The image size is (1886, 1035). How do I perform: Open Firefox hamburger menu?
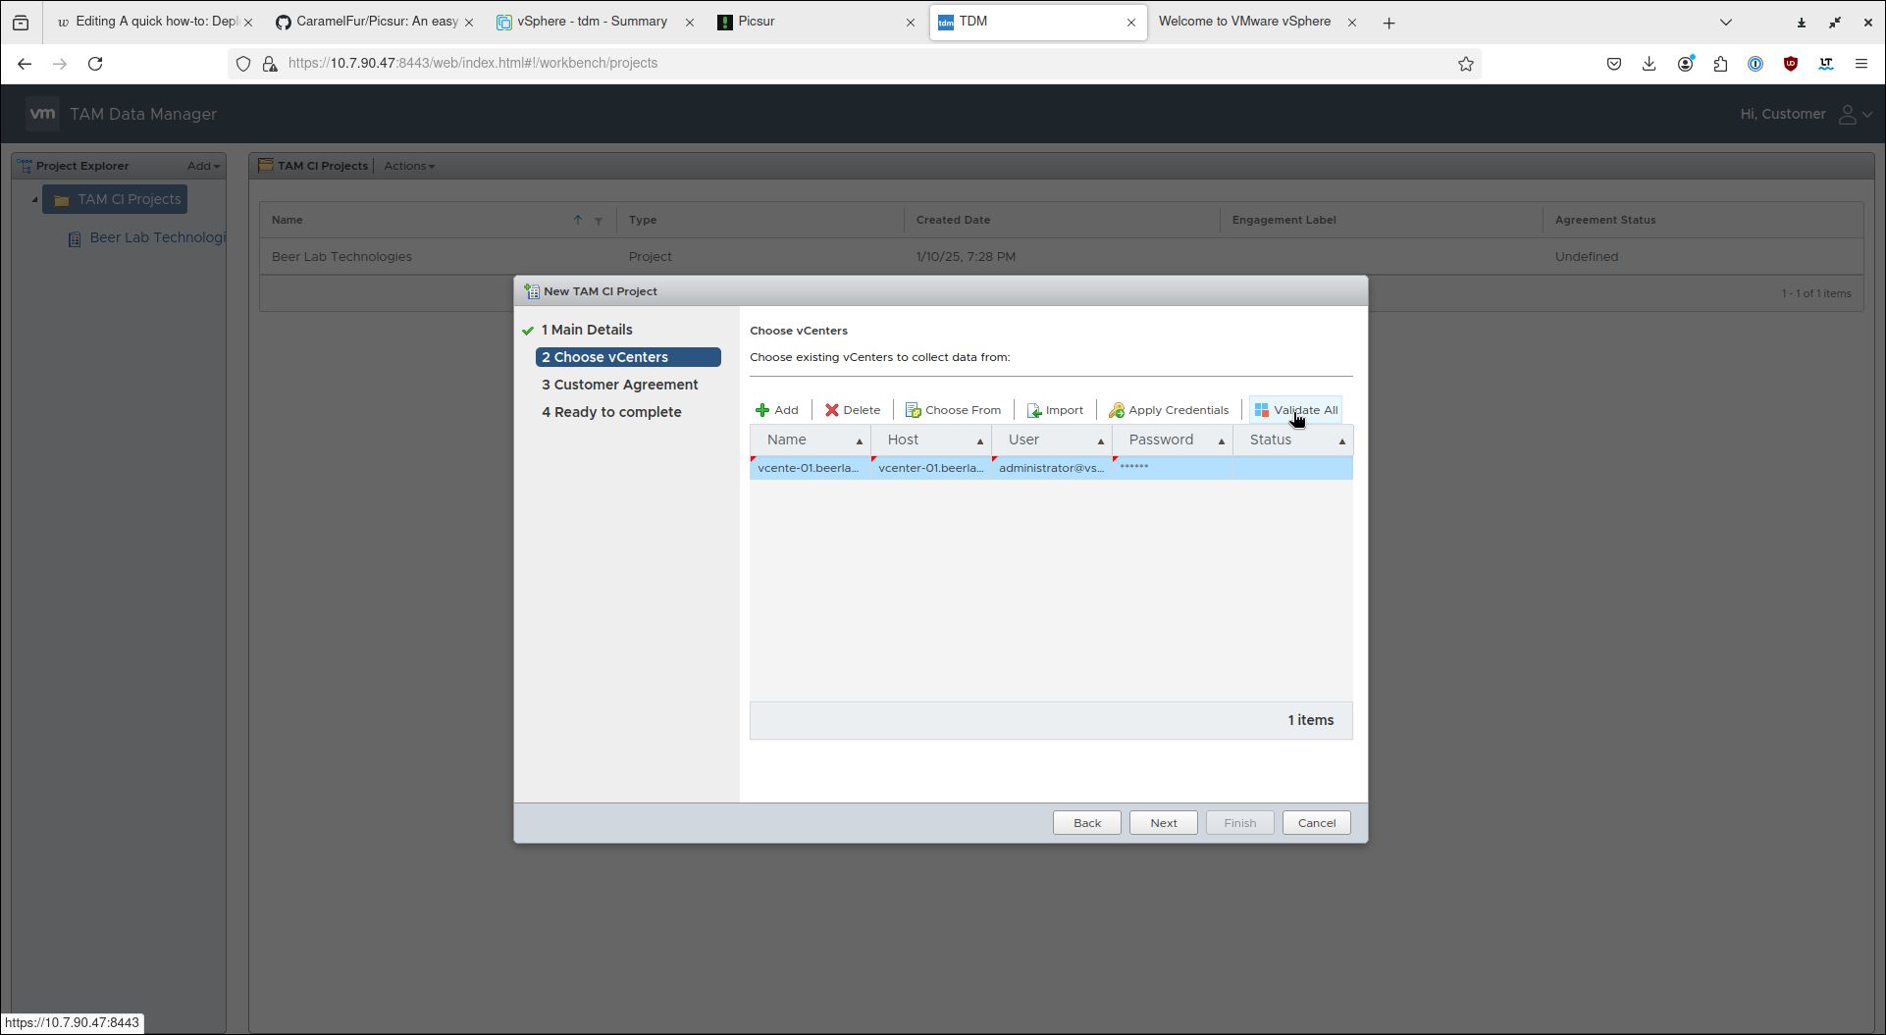click(x=1860, y=64)
